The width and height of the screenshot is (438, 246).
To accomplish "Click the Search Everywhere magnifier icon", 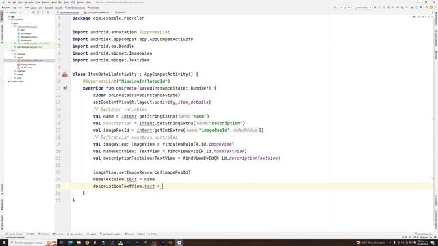I will 426,8.
